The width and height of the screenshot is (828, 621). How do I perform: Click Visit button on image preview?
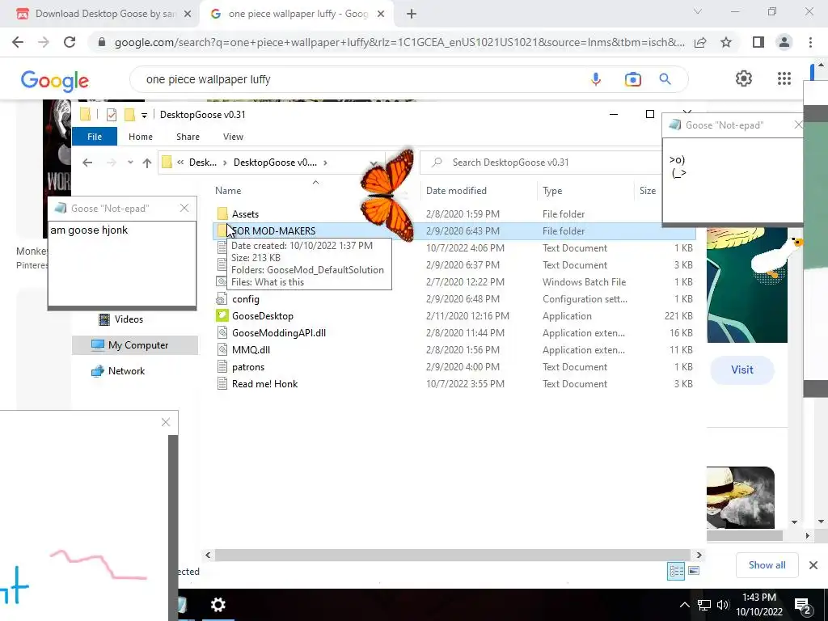pos(742,370)
